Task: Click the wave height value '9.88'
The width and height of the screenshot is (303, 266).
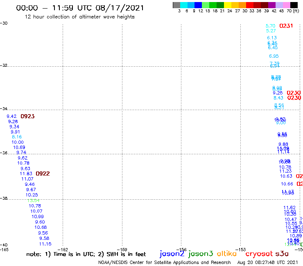Action: pos(283,144)
